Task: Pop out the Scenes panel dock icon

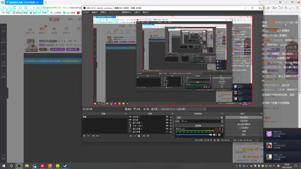Action: click(x=126, y=114)
